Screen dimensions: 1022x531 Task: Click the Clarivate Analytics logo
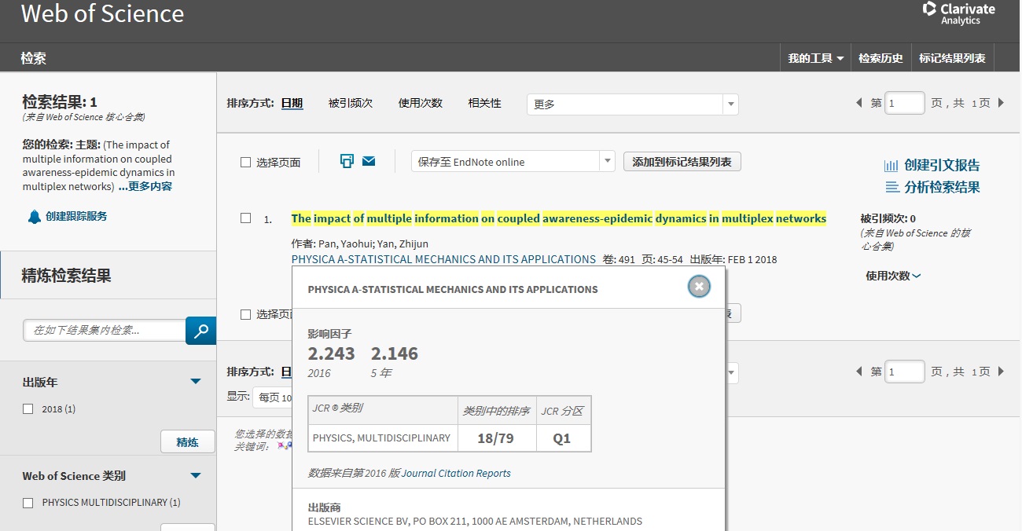(958, 13)
